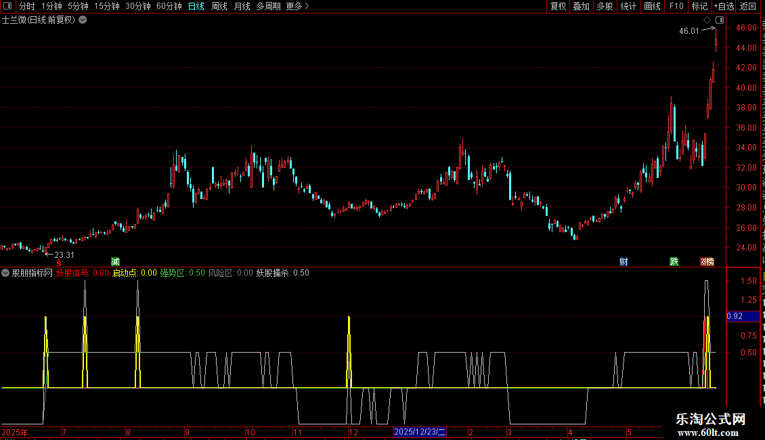Image resolution: width=765 pixels, height=440 pixels.
Task: Toggle the right side panel icon
Action: [x=720, y=20]
